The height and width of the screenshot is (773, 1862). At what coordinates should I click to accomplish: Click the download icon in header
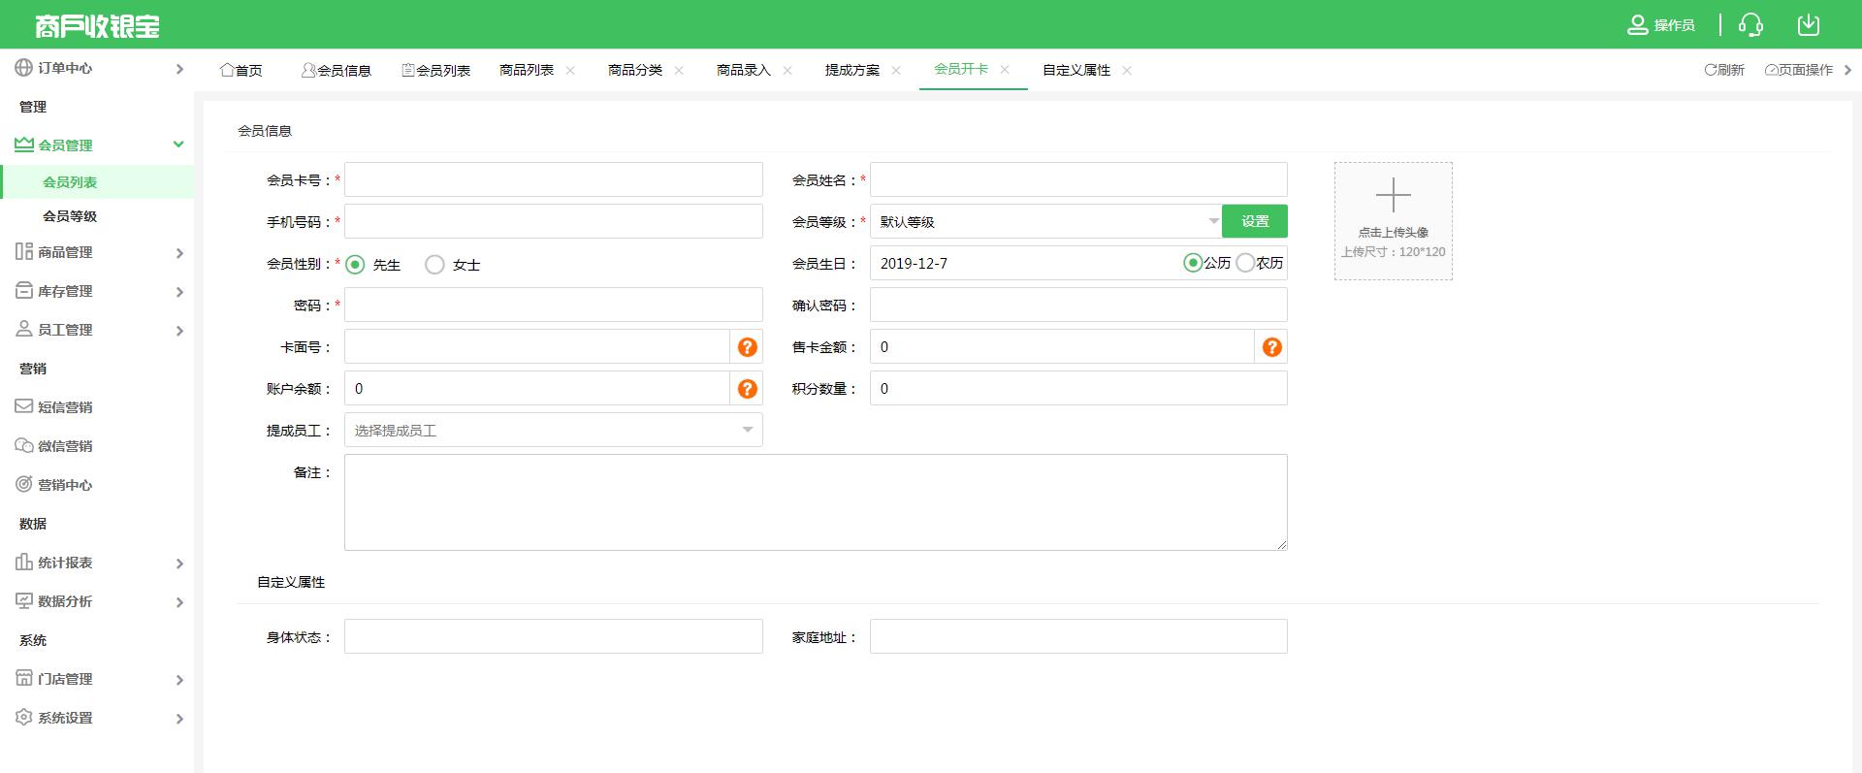click(1808, 25)
